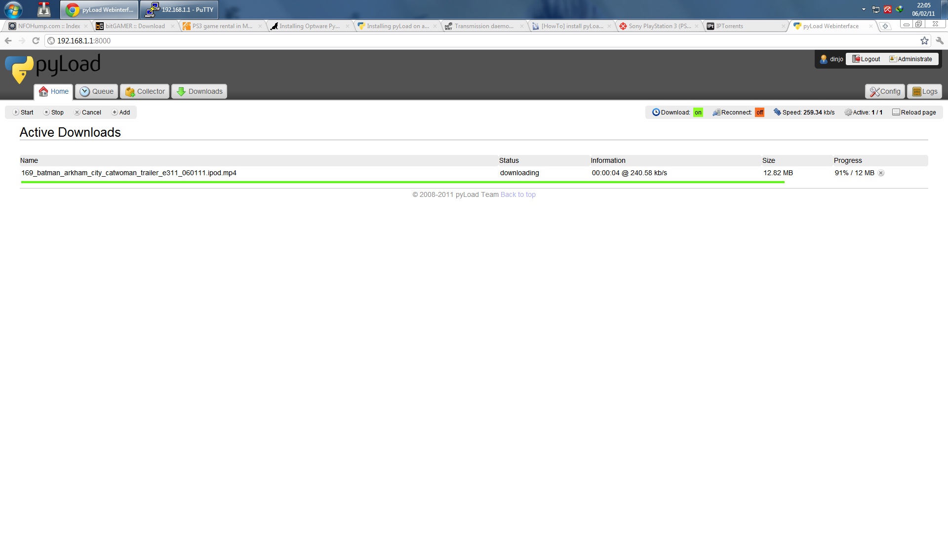The image size is (948, 533).
Task: Open the PuTTY window from taskbar
Action: tap(179, 9)
